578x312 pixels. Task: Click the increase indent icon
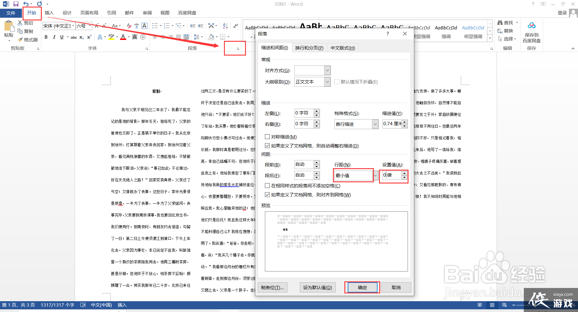pos(200,26)
